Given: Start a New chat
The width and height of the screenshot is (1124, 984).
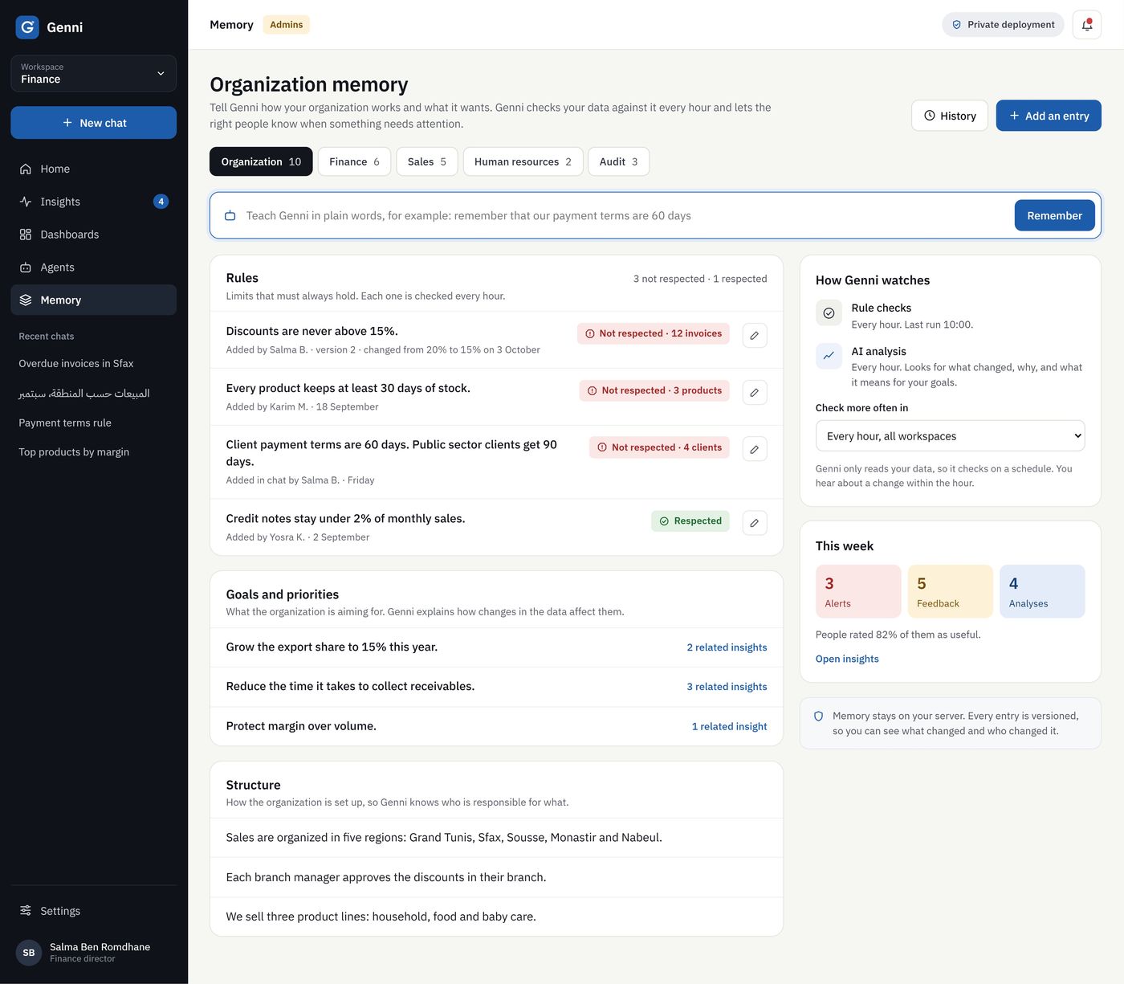Looking at the screenshot, I should point(93,123).
